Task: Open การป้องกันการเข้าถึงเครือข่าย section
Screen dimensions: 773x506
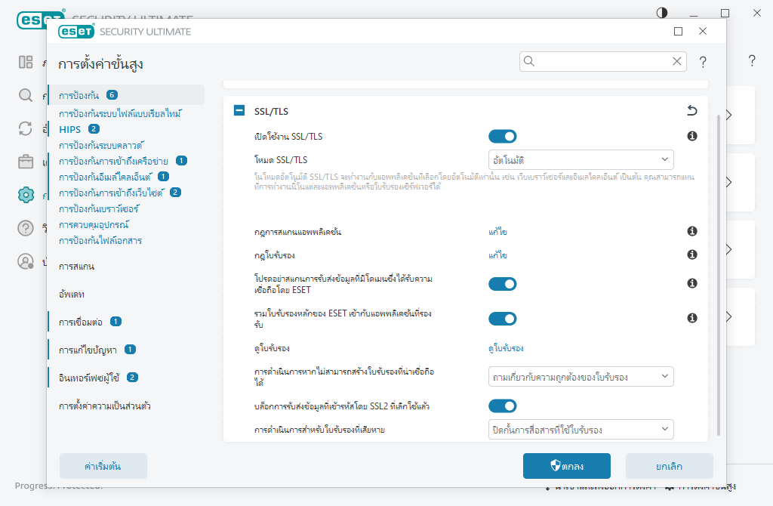Action: pos(113,161)
